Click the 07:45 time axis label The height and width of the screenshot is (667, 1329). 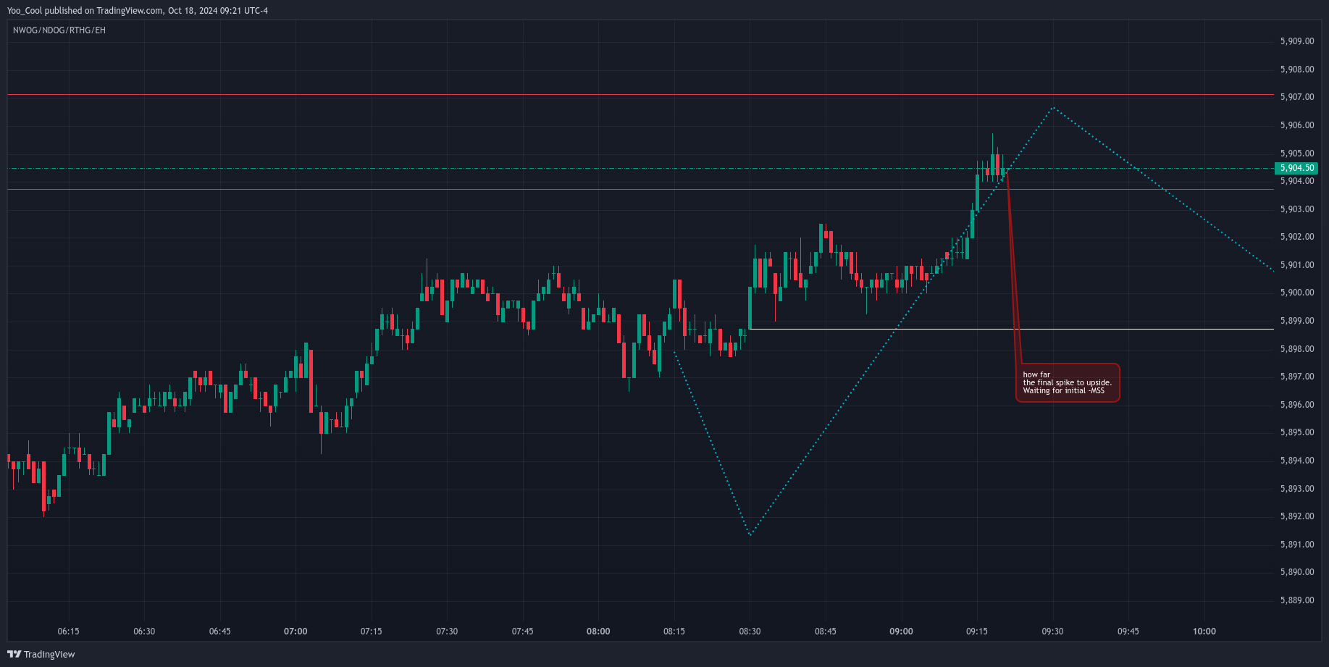tap(523, 632)
